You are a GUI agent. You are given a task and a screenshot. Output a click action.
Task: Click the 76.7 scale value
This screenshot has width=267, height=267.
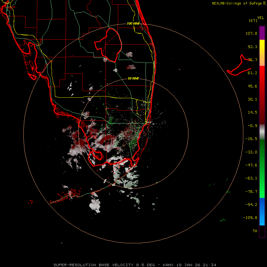(252, 60)
